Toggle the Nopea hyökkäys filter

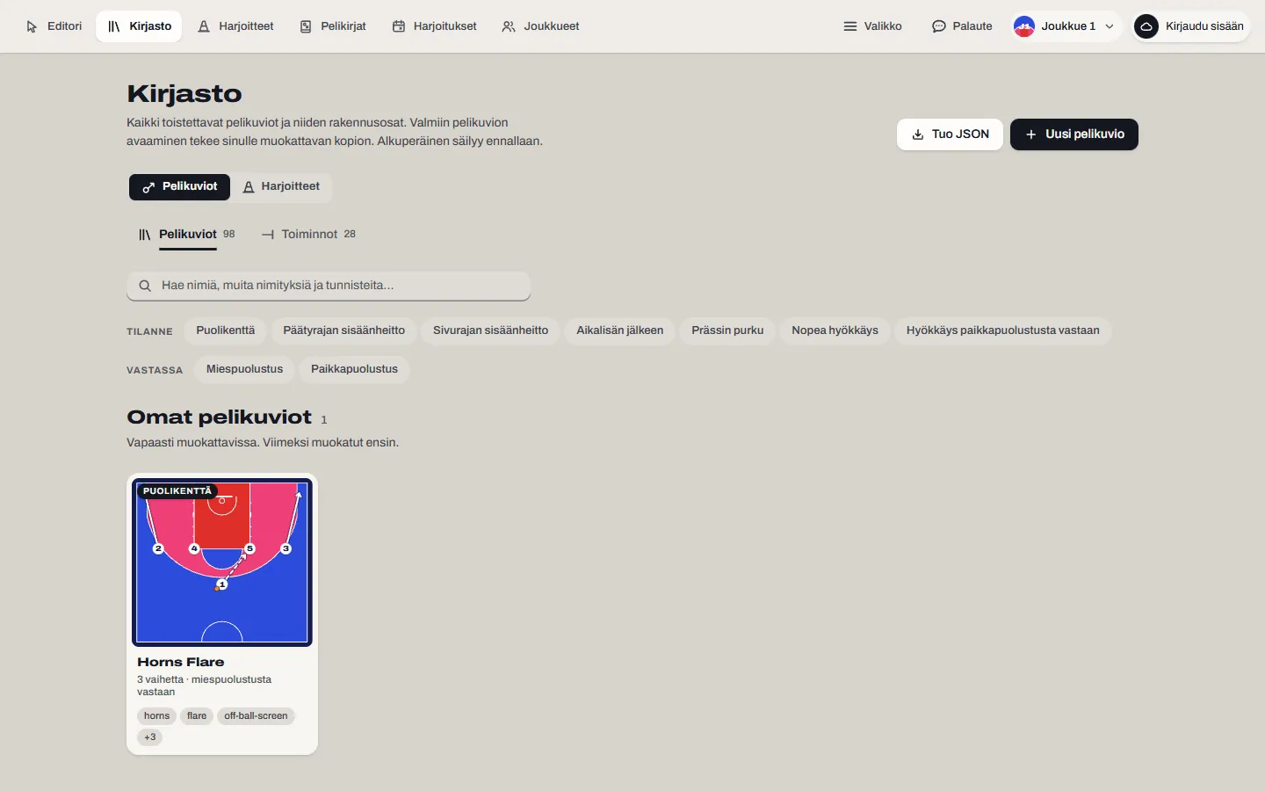835,330
